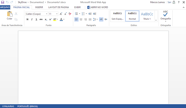The height and width of the screenshot is (108, 186).
Task: Open the font size 11 dropdown
Action: point(57,14)
